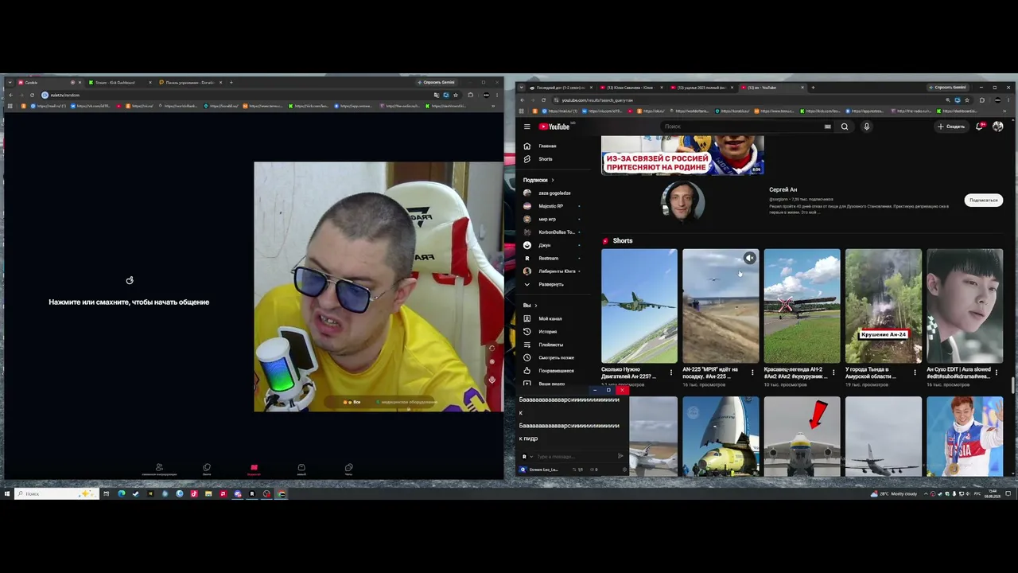The height and width of the screenshot is (573, 1018).
Task: Open the YouTube notifications bell
Action: [x=979, y=127]
